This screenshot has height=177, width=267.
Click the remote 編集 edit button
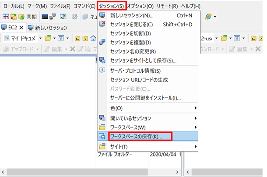(238, 49)
